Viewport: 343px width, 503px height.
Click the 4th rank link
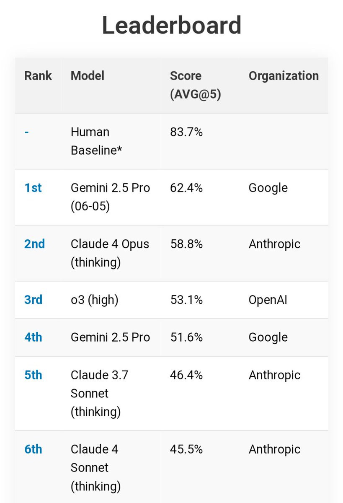(x=33, y=337)
